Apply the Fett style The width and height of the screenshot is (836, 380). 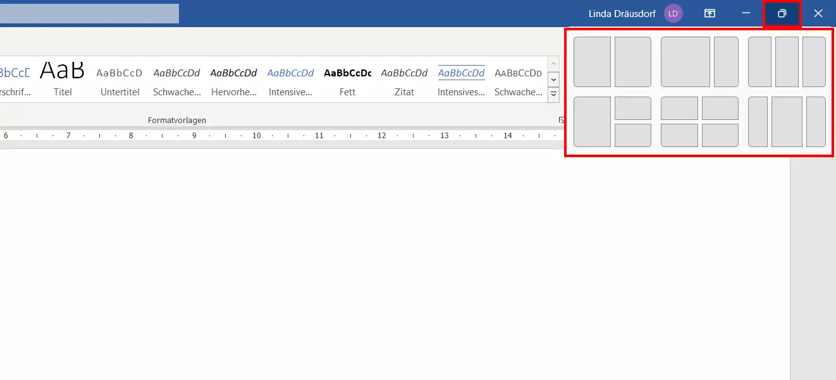[x=347, y=79]
